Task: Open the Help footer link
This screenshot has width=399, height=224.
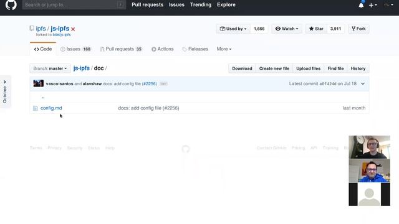Action: [x=110, y=148]
